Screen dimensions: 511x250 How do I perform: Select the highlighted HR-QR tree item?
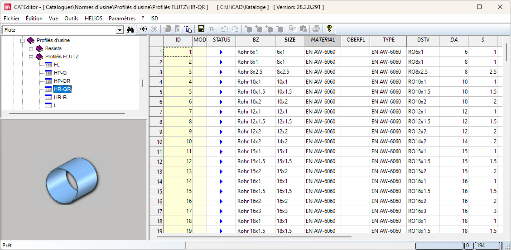(63, 89)
